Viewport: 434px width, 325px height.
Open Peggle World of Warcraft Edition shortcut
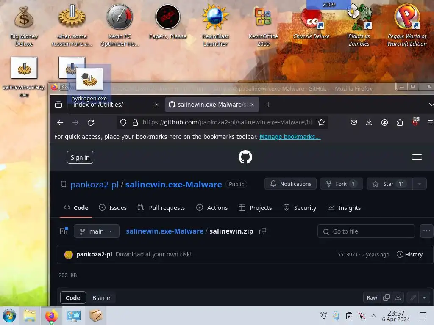pyautogui.click(x=407, y=25)
